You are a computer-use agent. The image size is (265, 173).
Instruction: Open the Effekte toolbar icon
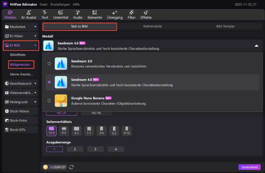146,15
